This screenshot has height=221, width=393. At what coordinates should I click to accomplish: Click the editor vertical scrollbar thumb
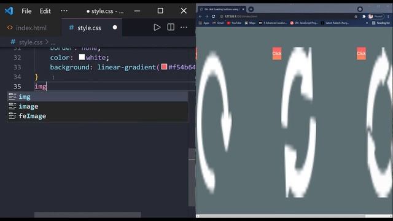point(192,177)
